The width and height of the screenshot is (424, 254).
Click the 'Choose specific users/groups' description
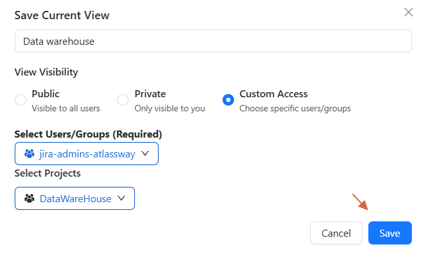point(295,109)
